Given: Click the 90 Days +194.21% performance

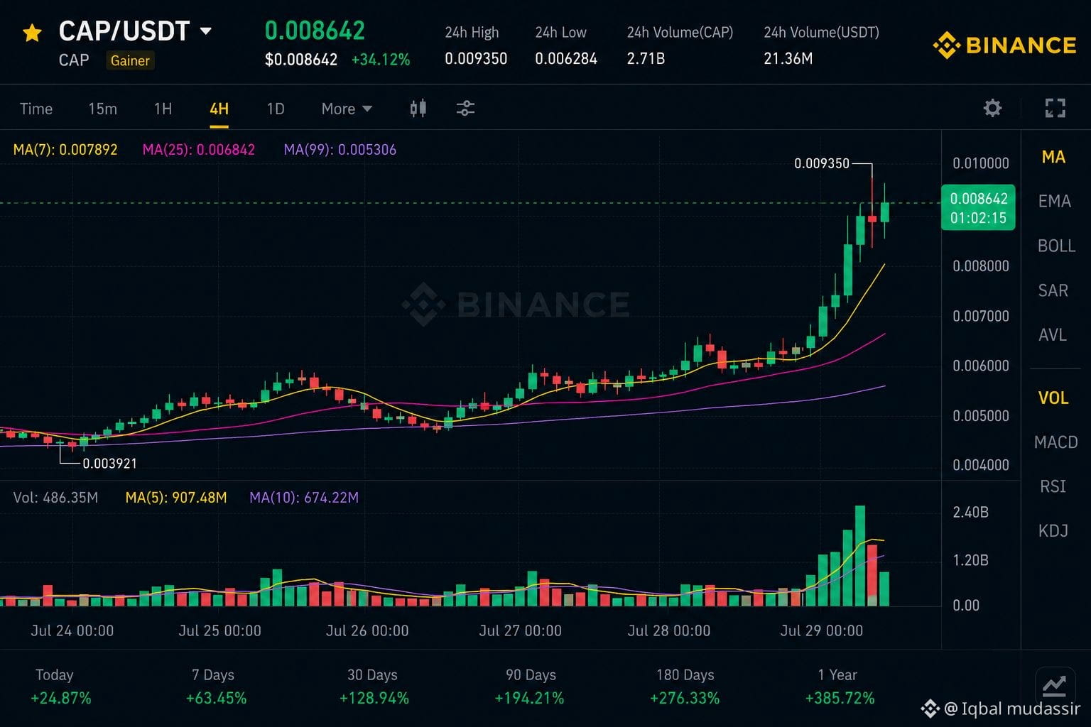Looking at the screenshot, I should point(529,687).
